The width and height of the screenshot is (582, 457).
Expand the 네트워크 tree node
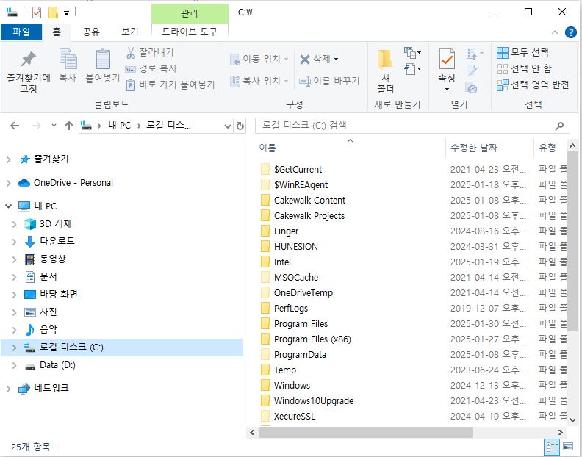click(x=9, y=389)
